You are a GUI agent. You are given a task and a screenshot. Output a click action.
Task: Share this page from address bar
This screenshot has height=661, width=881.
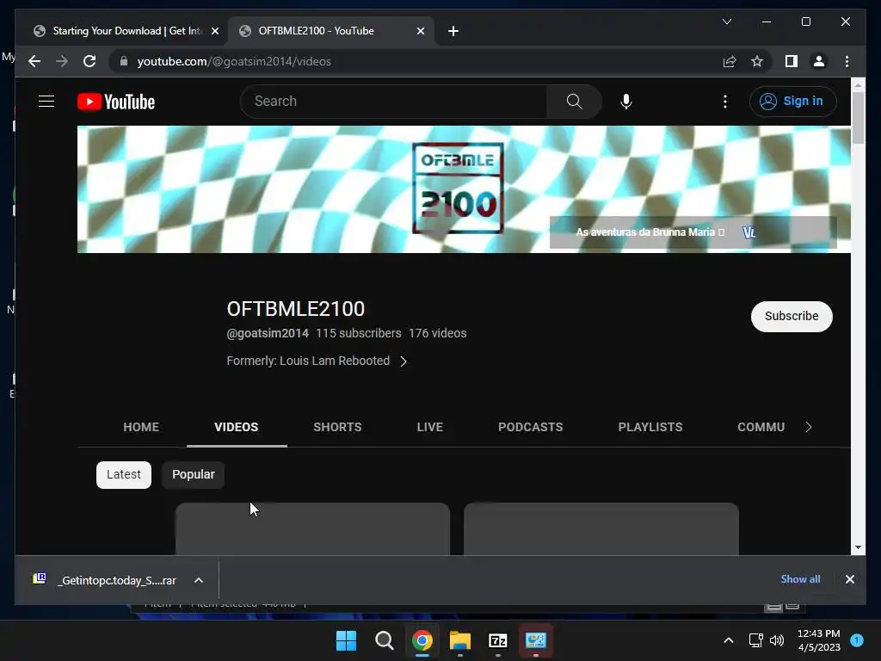click(730, 61)
